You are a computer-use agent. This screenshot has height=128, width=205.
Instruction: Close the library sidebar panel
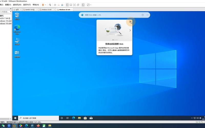point(11,9)
